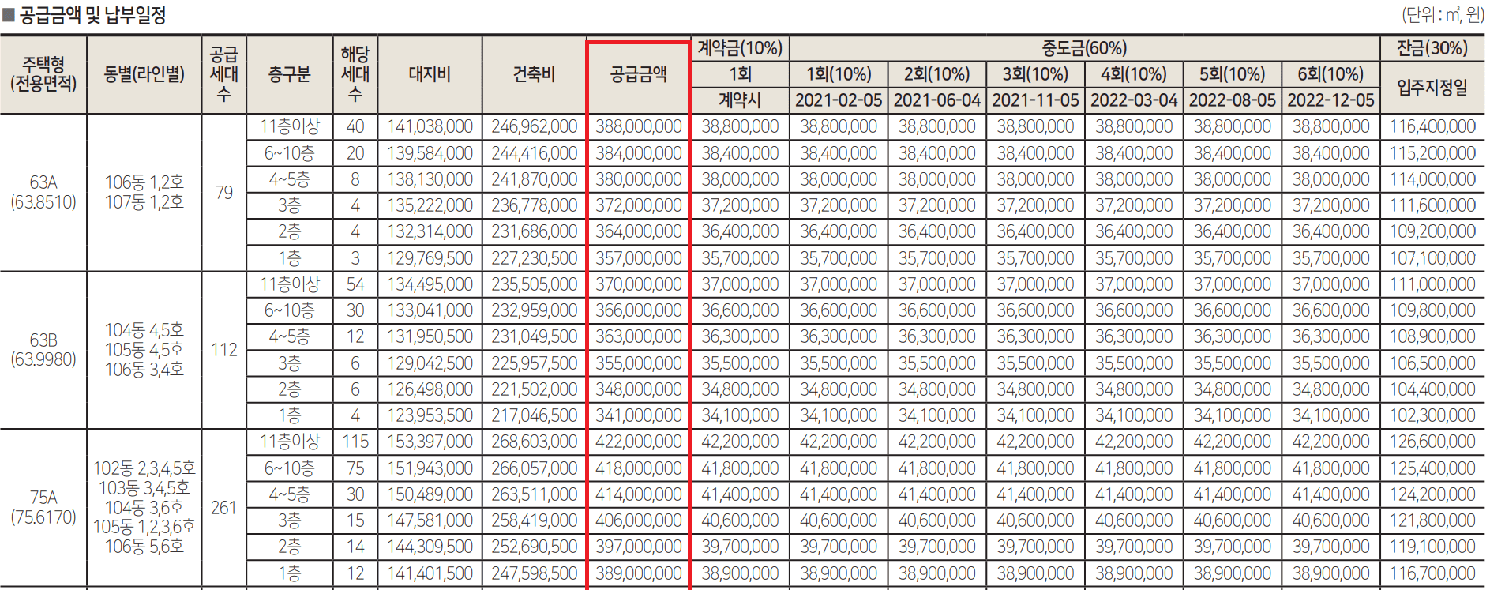The image size is (1490, 590).
Task: Click household count '115'
Action: tap(355, 442)
